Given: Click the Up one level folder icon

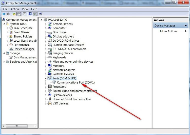Looking at the screenshot, I should click(x=14, y=14).
